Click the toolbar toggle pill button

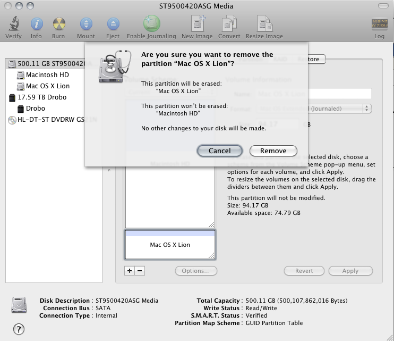pos(383,6)
